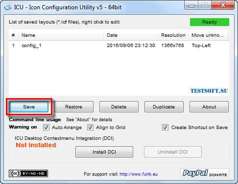Click the Top-Left cell
This screenshot has height=184, width=238.
click(201, 45)
